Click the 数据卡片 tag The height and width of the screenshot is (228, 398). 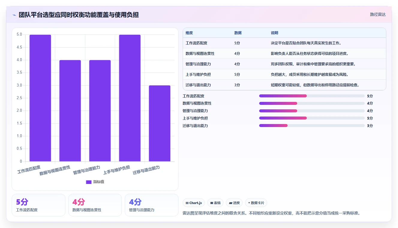click(256, 203)
